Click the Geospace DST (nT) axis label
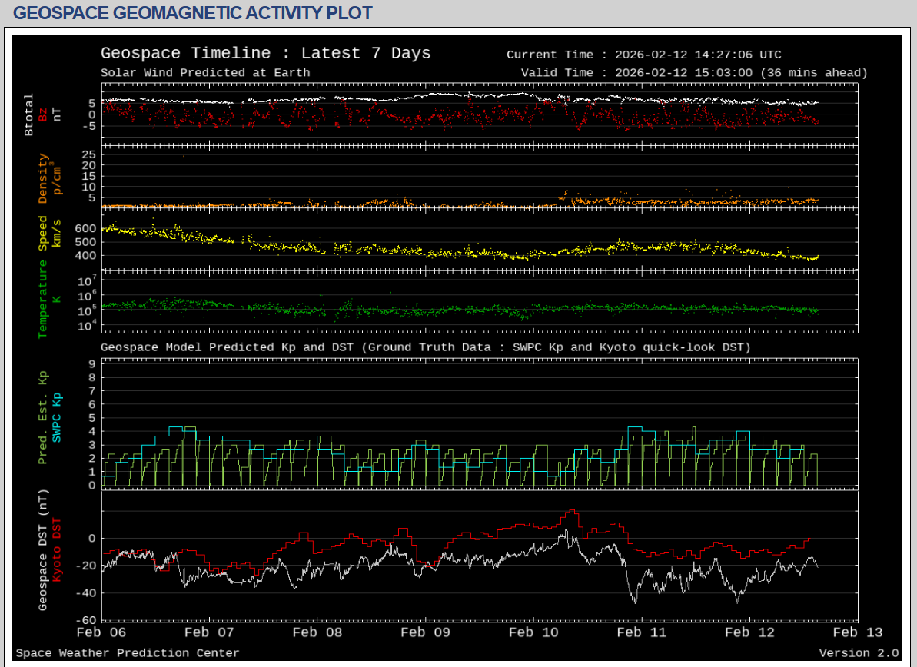Viewport: 917px width, 667px height. click(x=43, y=549)
